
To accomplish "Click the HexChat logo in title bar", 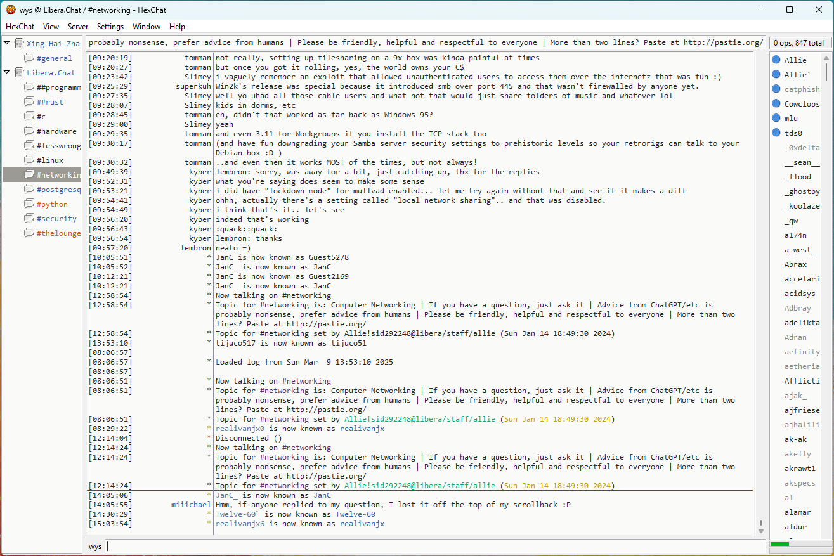I will [x=11, y=10].
